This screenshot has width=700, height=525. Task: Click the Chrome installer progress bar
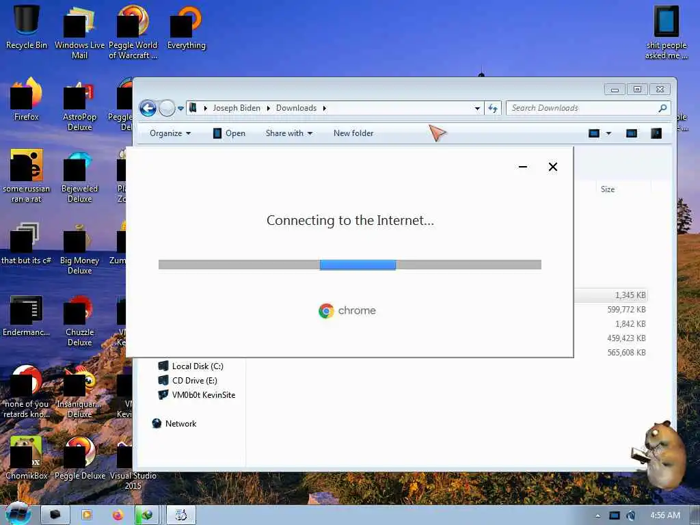click(349, 265)
